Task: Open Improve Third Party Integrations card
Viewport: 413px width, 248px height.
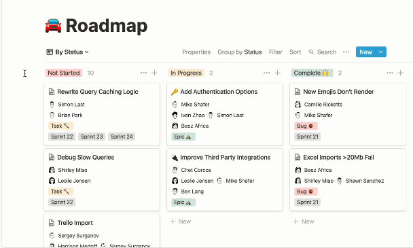Action: click(x=225, y=180)
